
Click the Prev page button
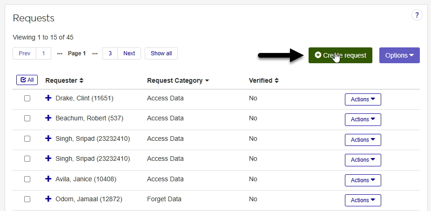point(24,53)
